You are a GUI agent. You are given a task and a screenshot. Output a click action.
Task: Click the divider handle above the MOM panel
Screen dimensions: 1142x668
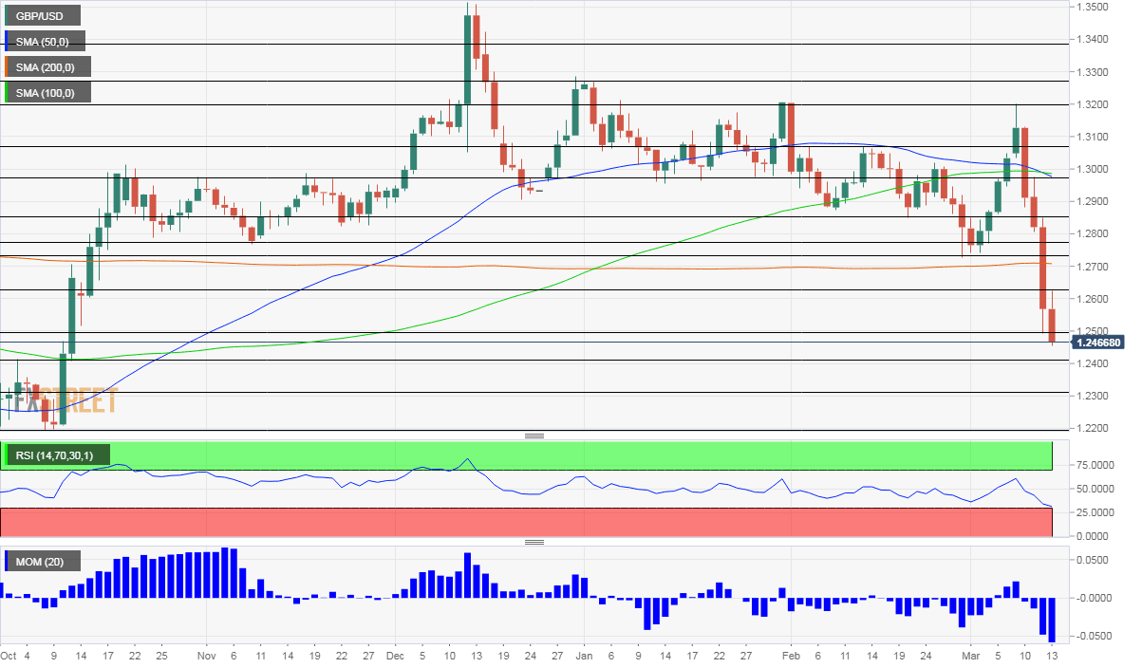[x=534, y=542]
